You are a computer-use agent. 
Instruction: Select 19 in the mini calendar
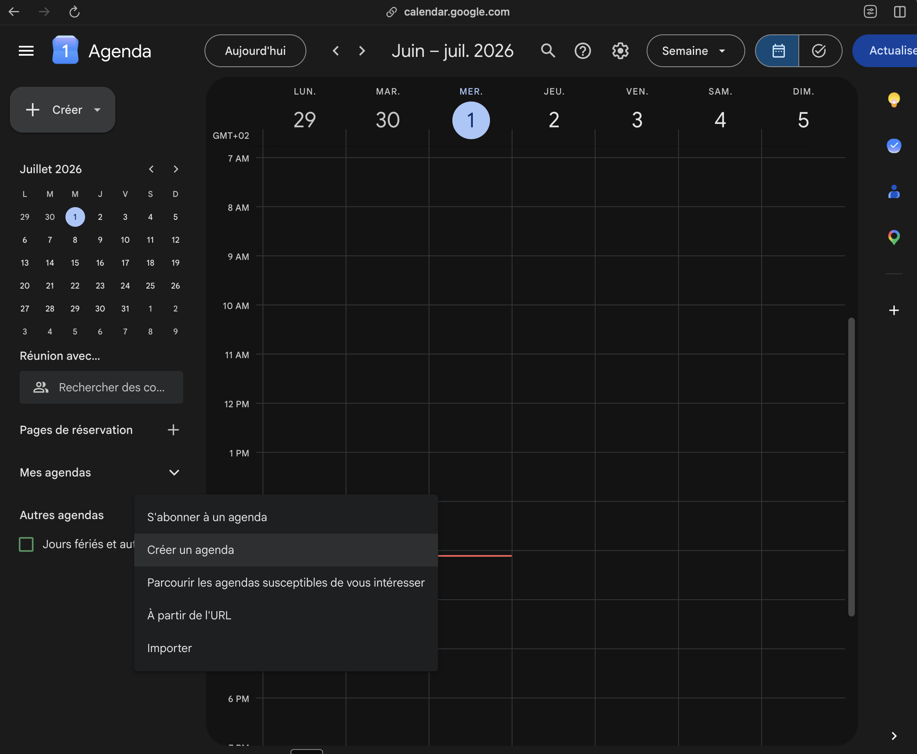coord(175,263)
